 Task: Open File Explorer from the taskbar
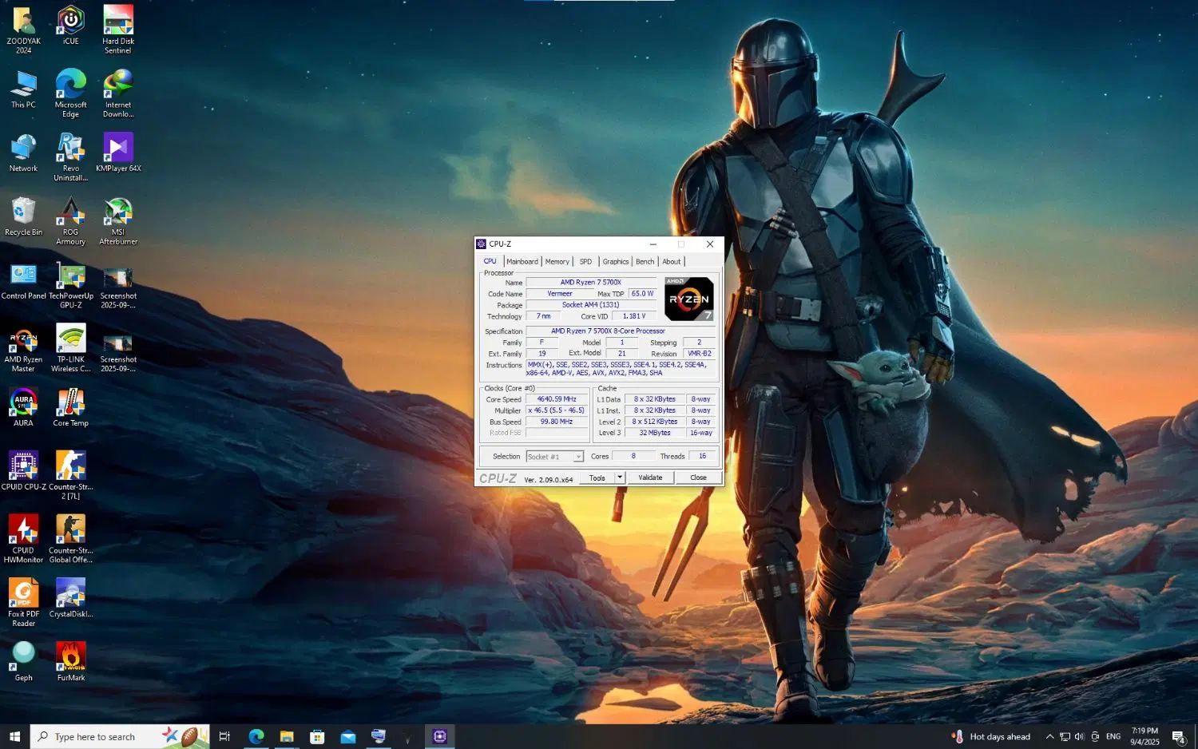(x=287, y=736)
